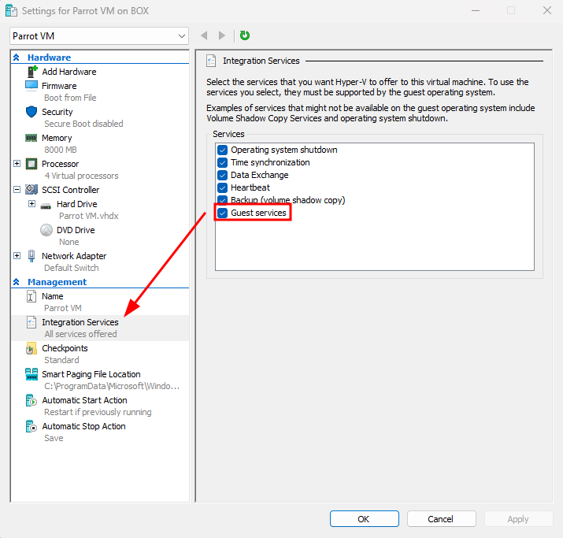Click the Automatic Stop Action icon
This screenshot has width=563, height=538.
[x=31, y=426]
